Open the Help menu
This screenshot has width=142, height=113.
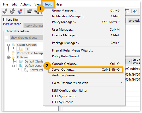click(59, 4)
